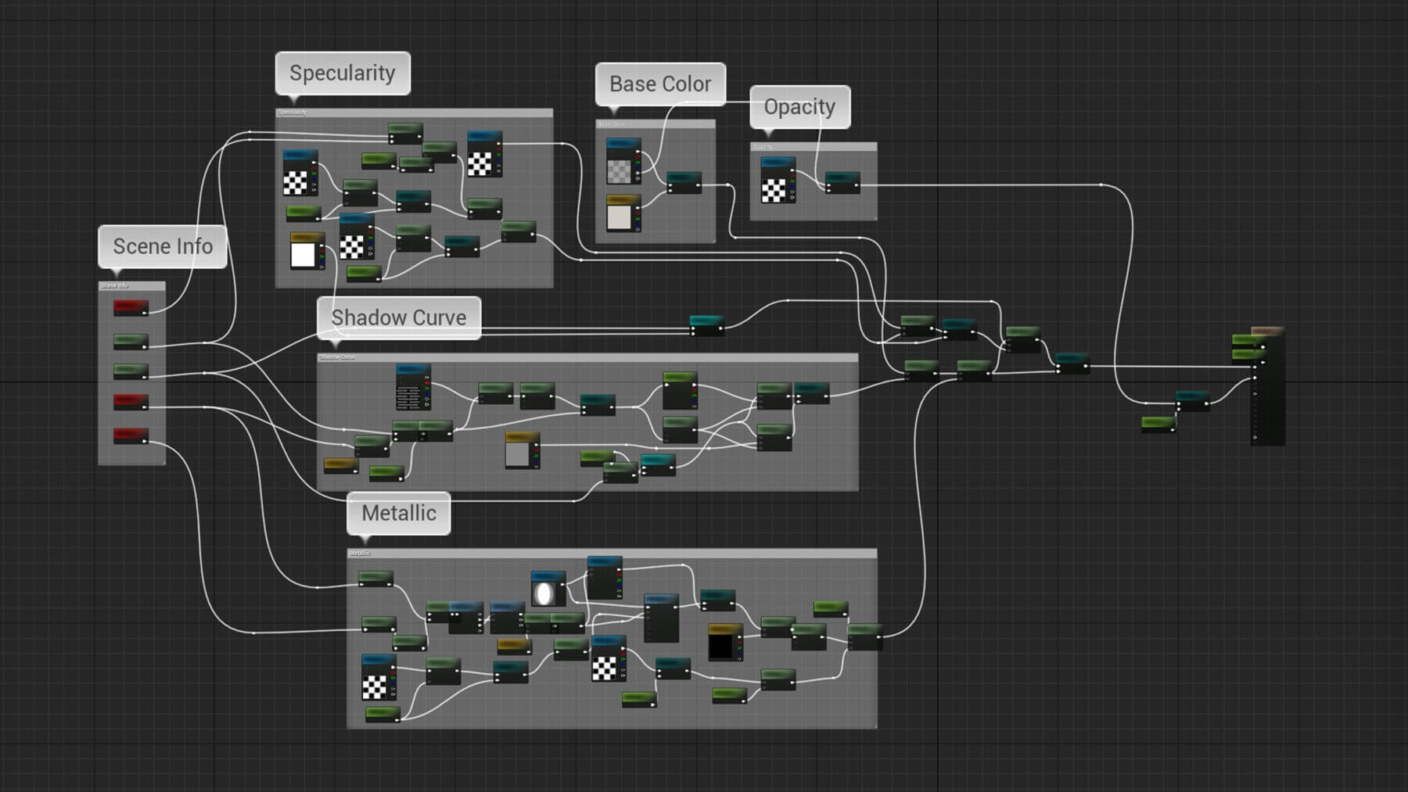The height and width of the screenshot is (792, 1408).
Task: Select the small yellow node at Shadow Curve bottom-left
Action: (x=341, y=466)
